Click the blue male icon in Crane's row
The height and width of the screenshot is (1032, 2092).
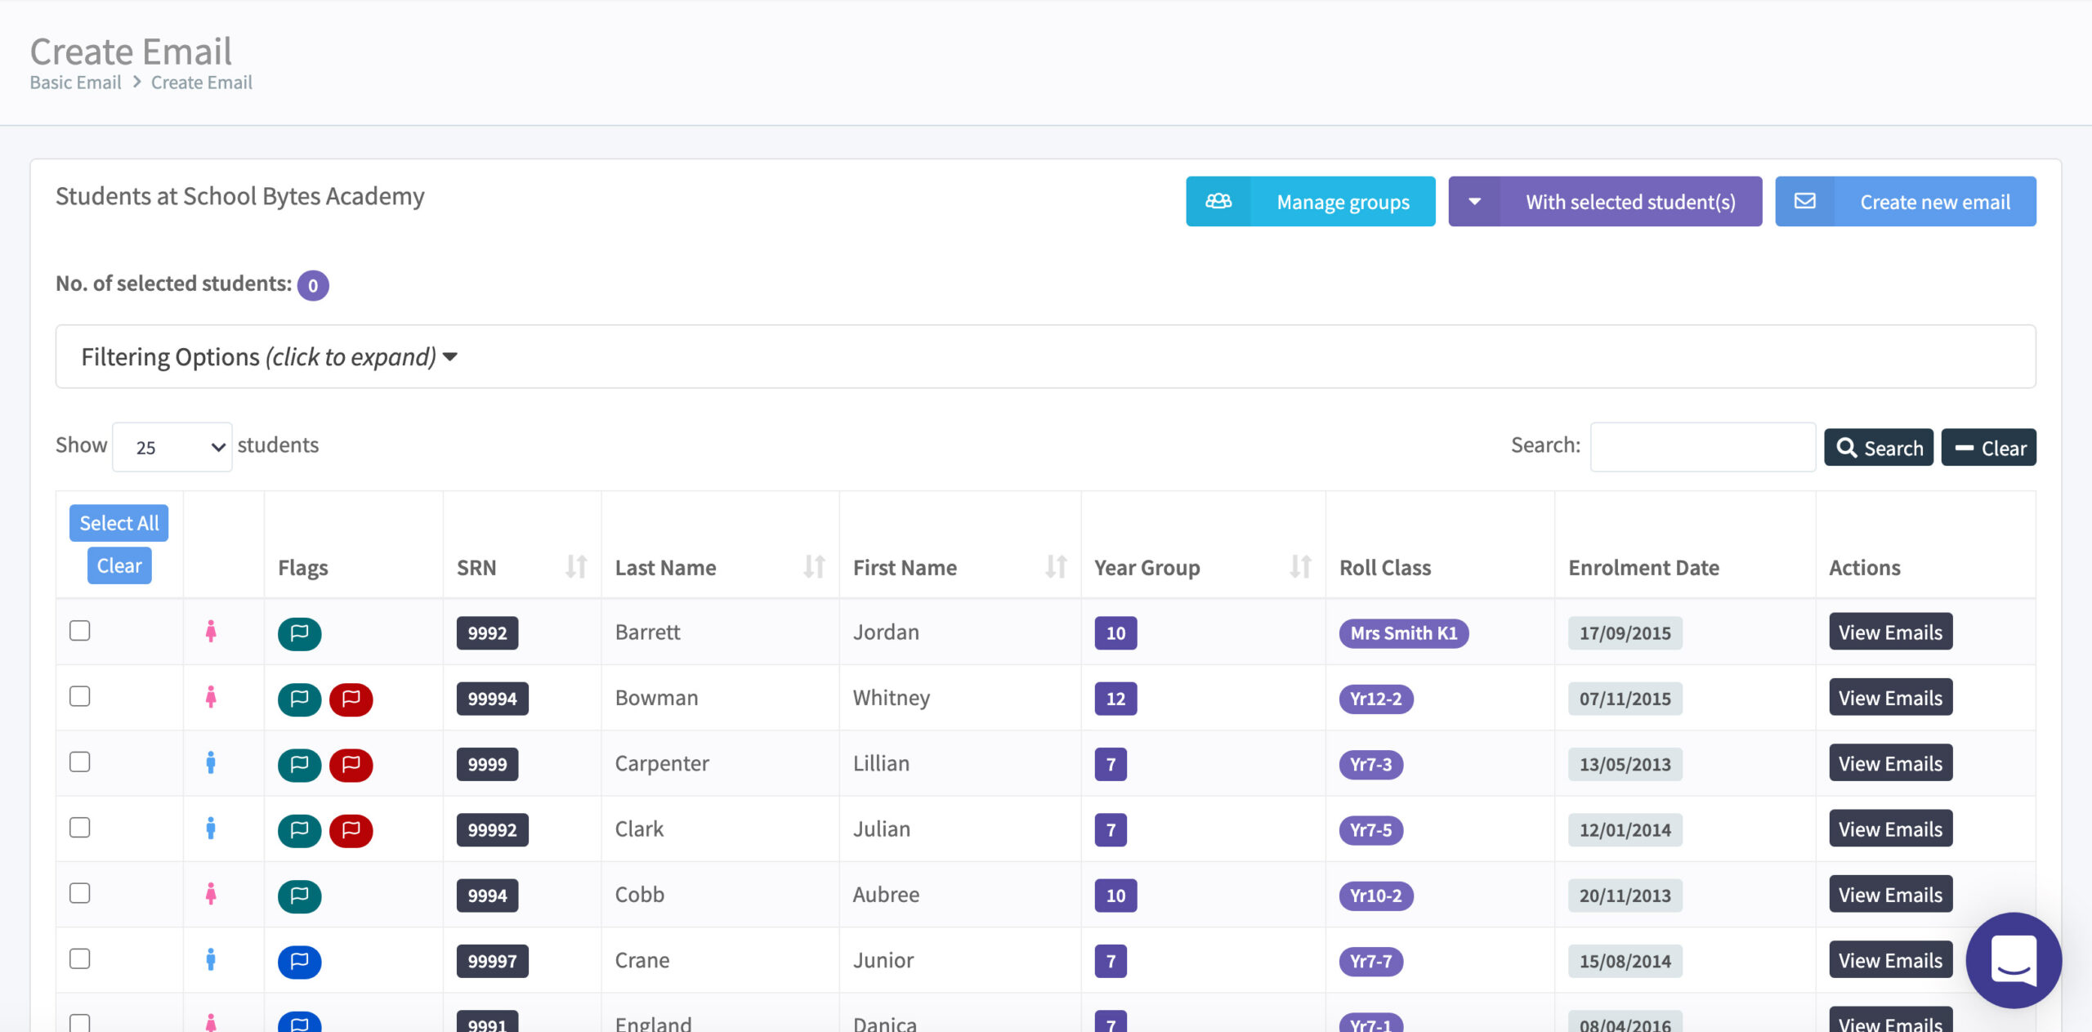[211, 959]
